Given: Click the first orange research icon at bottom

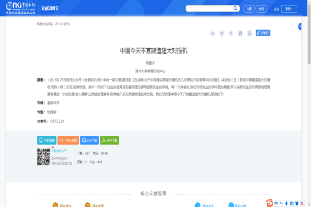Looking at the screenshot, I should (55, 205).
